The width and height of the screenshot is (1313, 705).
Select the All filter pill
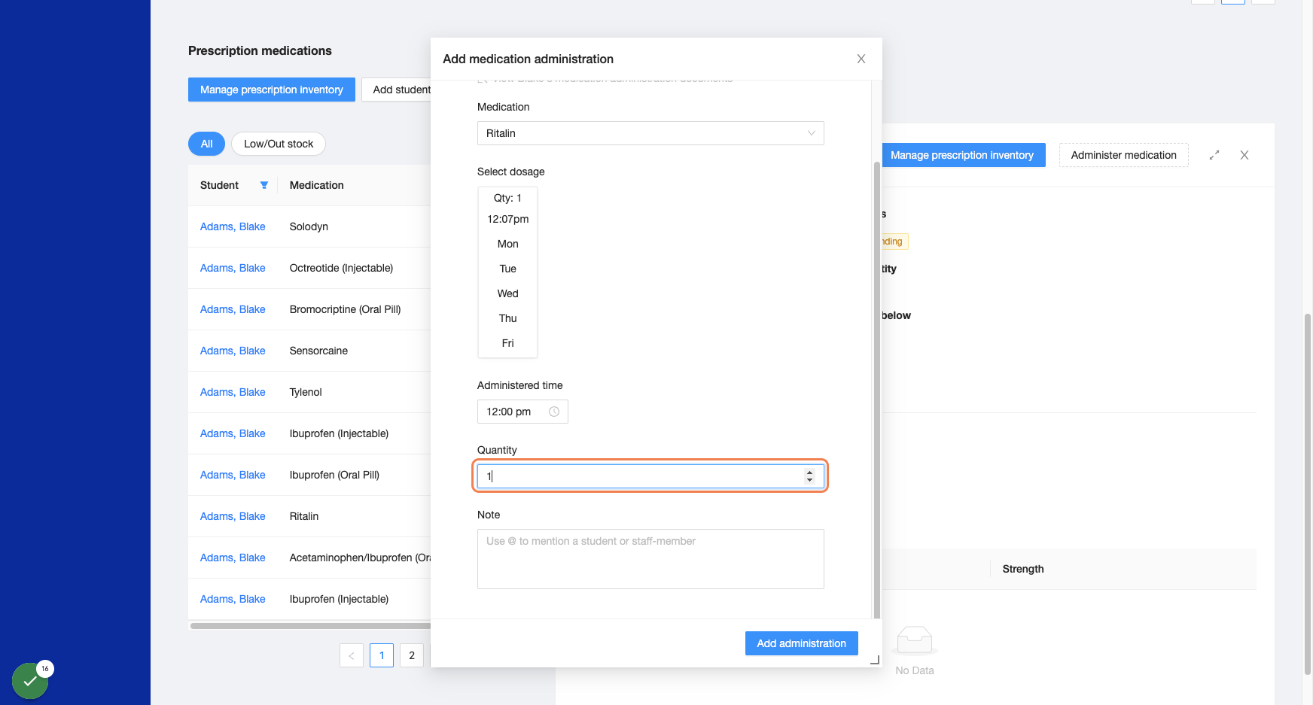[206, 144]
